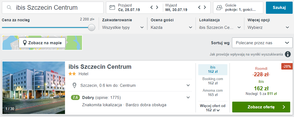294x117 pixels.
Task: Click the 1 / 30 photo counter
Action: coord(10,109)
